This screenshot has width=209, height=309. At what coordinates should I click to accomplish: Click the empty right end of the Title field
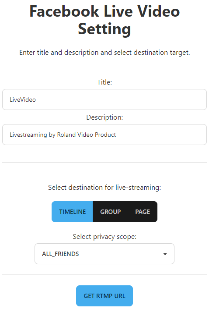click(x=177, y=99)
